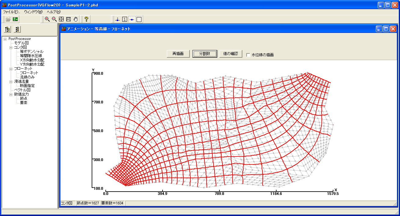This screenshot has height=216, width=400.
Task: Open the ヘルプ(H) menu
Action: coord(54,12)
